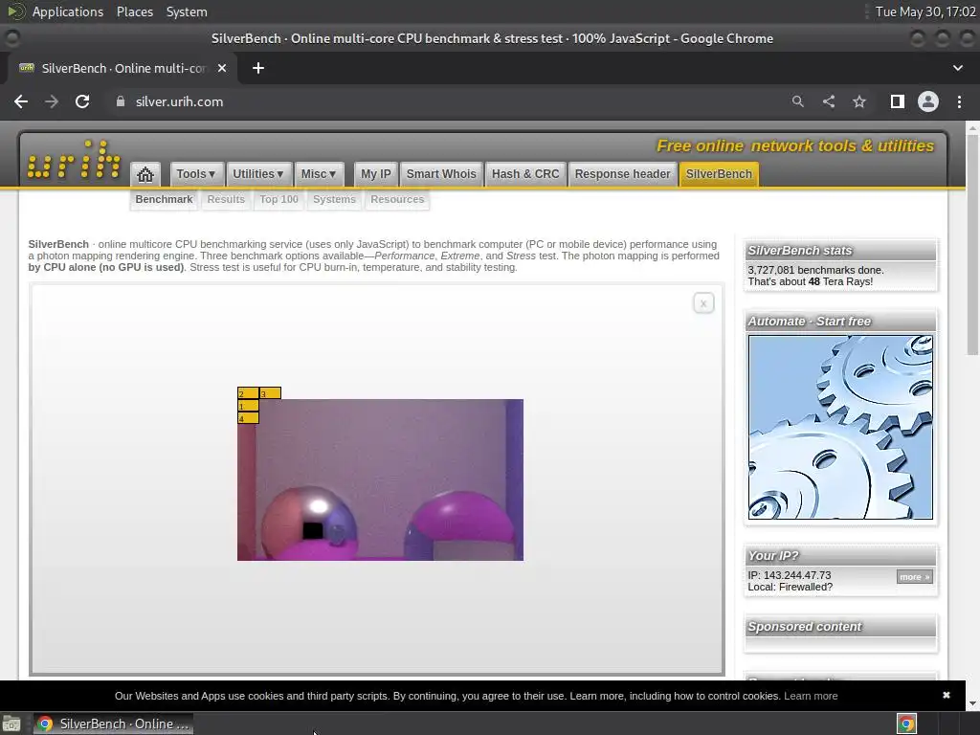Viewport: 980px width, 735px height.
Task: Open the Places menu
Action: coord(135,11)
